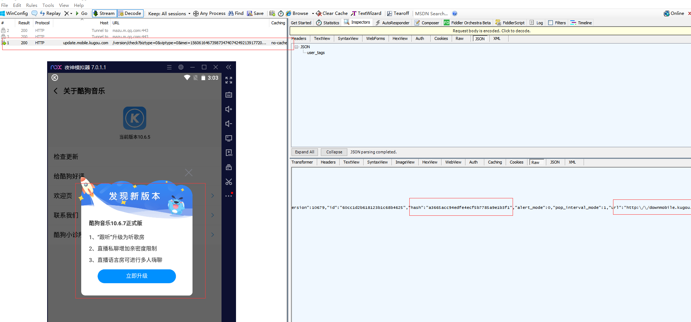Switch to the Statistics tab

coord(328,23)
